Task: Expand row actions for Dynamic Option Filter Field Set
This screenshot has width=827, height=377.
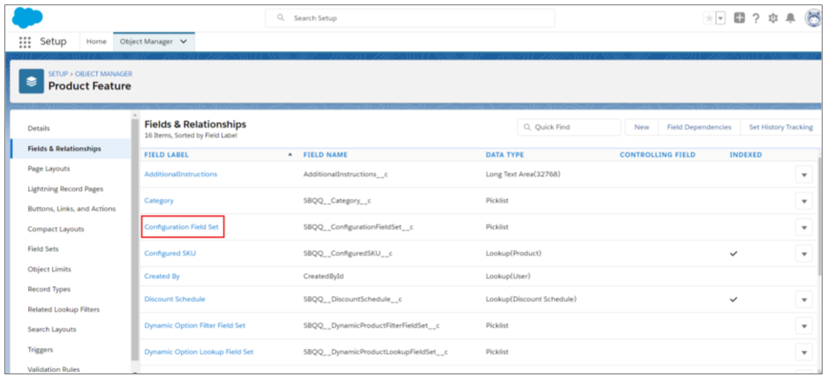Action: [804, 326]
